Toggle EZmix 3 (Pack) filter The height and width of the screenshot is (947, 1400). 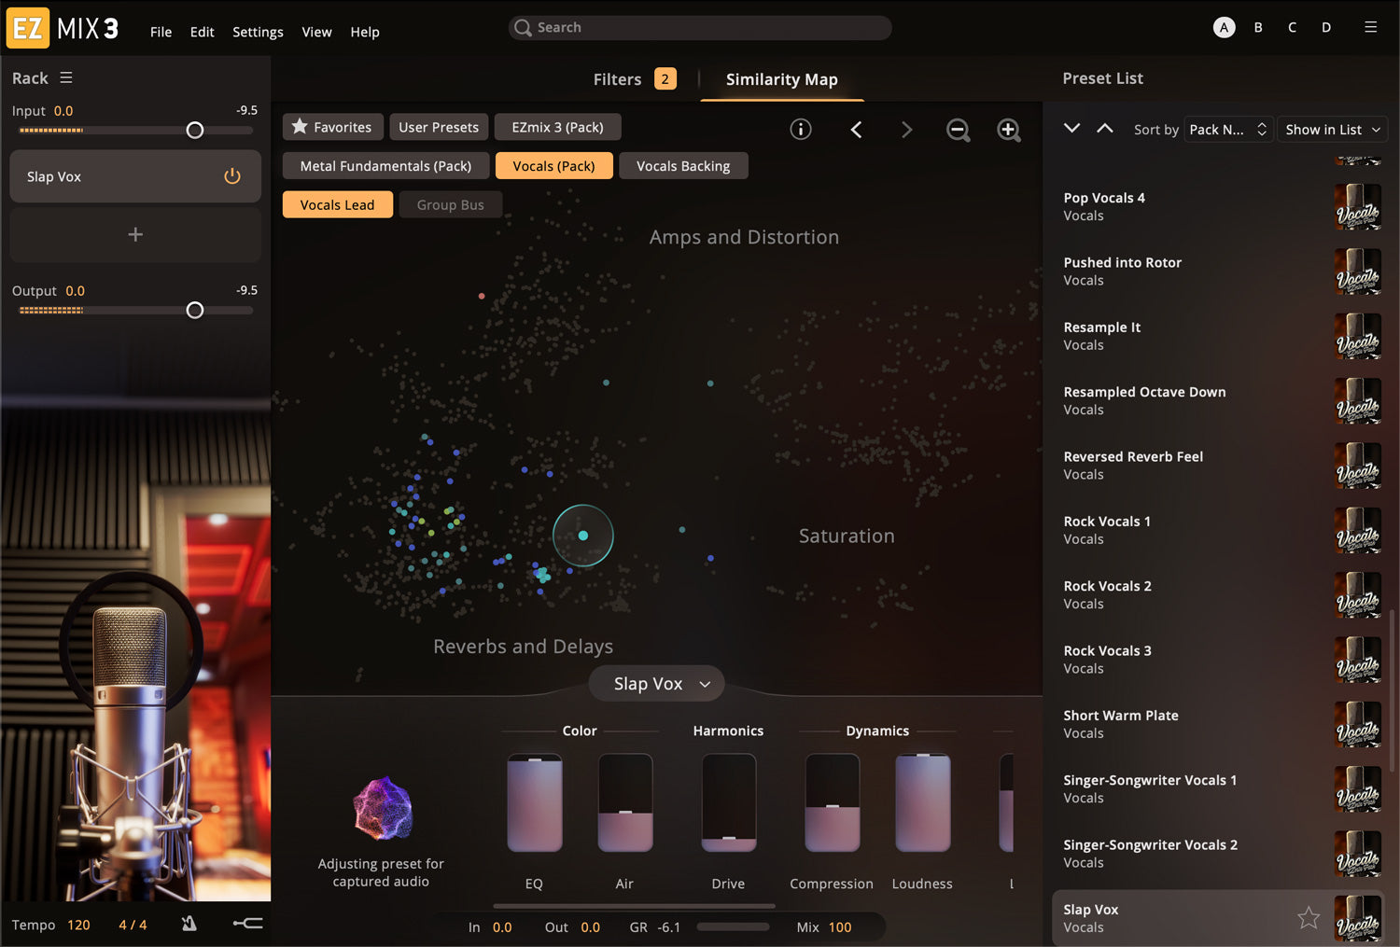click(558, 127)
